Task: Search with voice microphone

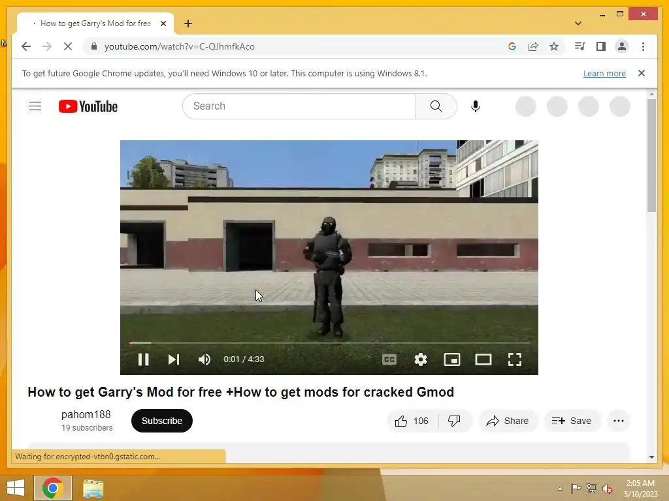Action: [x=476, y=106]
